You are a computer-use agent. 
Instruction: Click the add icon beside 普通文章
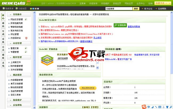tap(26, 48)
